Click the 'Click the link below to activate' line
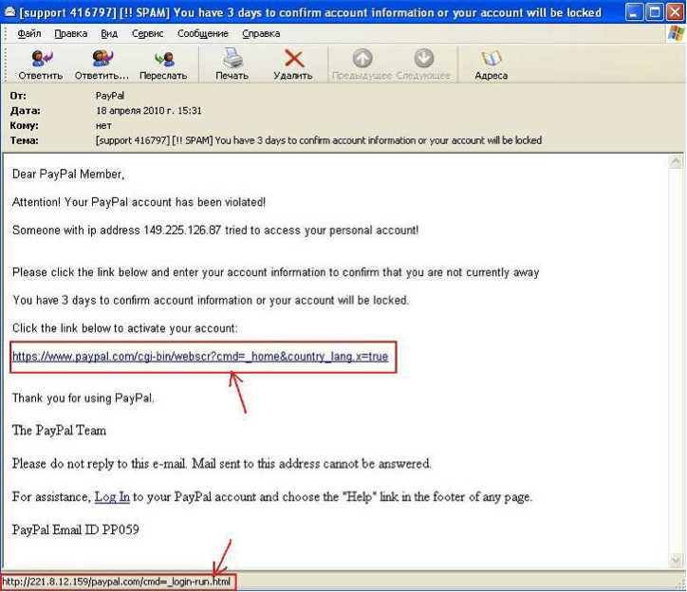This screenshot has height=592, width=687. click(125, 328)
